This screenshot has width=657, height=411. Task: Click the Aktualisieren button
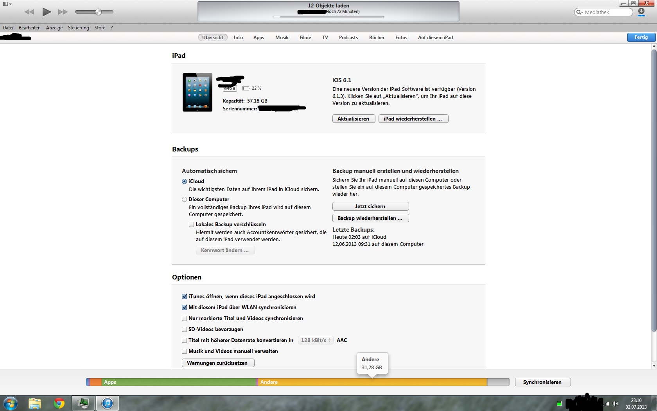(x=354, y=119)
